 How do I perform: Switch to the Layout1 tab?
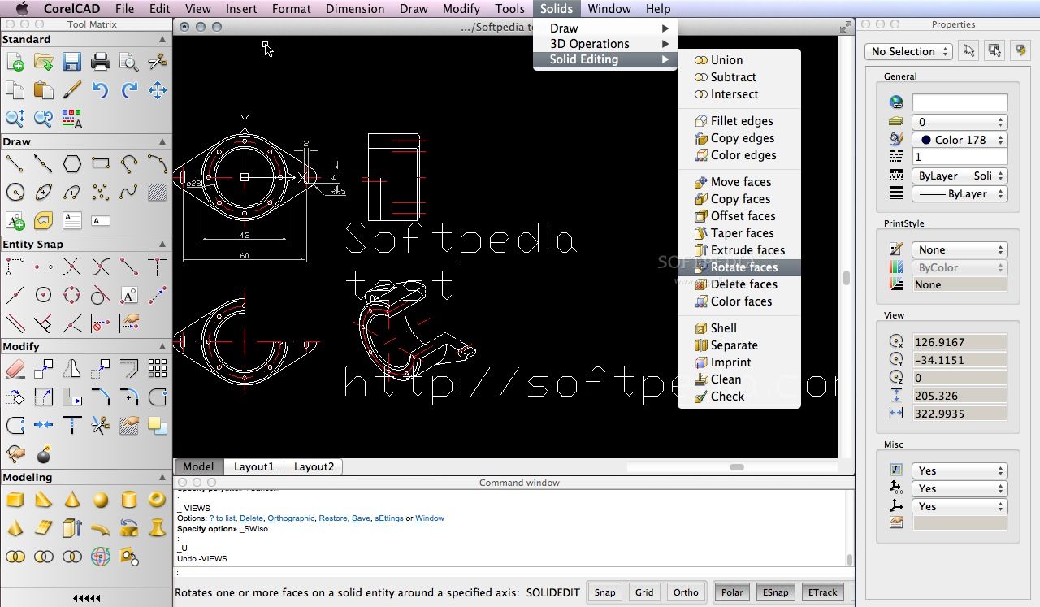pyautogui.click(x=253, y=466)
